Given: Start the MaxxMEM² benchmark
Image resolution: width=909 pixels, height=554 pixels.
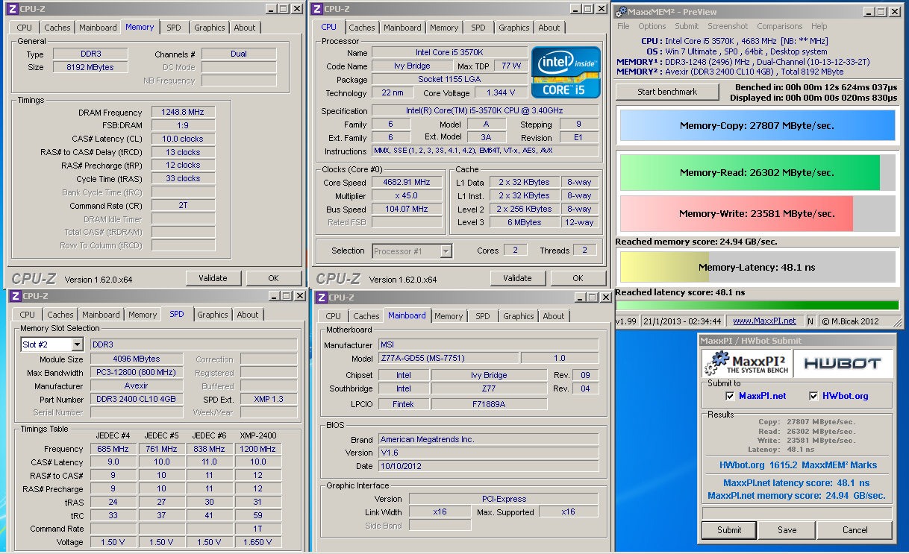Looking at the screenshot, I should coord(667,92).
